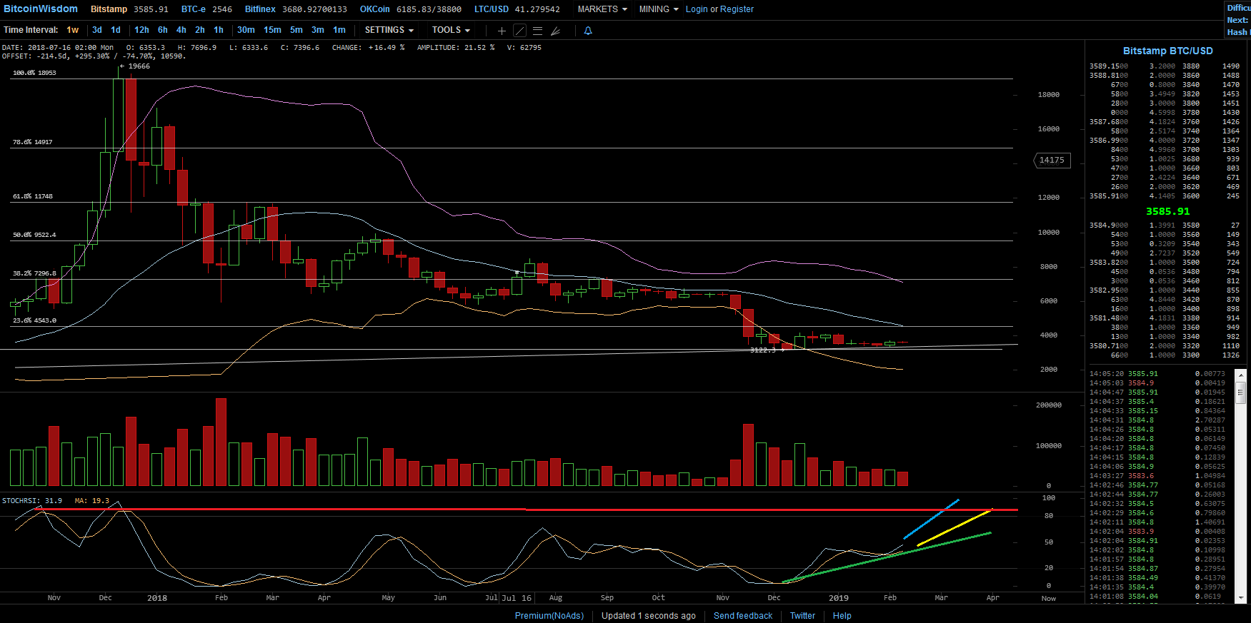
Task: Click the Register link
Action: (737, 9)
